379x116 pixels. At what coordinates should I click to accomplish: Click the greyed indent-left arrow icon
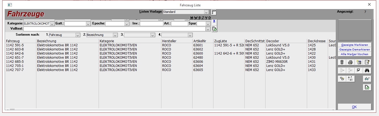coord(350,70)
